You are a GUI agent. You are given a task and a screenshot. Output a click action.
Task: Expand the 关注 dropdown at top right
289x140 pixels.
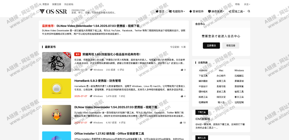[247, 4]
